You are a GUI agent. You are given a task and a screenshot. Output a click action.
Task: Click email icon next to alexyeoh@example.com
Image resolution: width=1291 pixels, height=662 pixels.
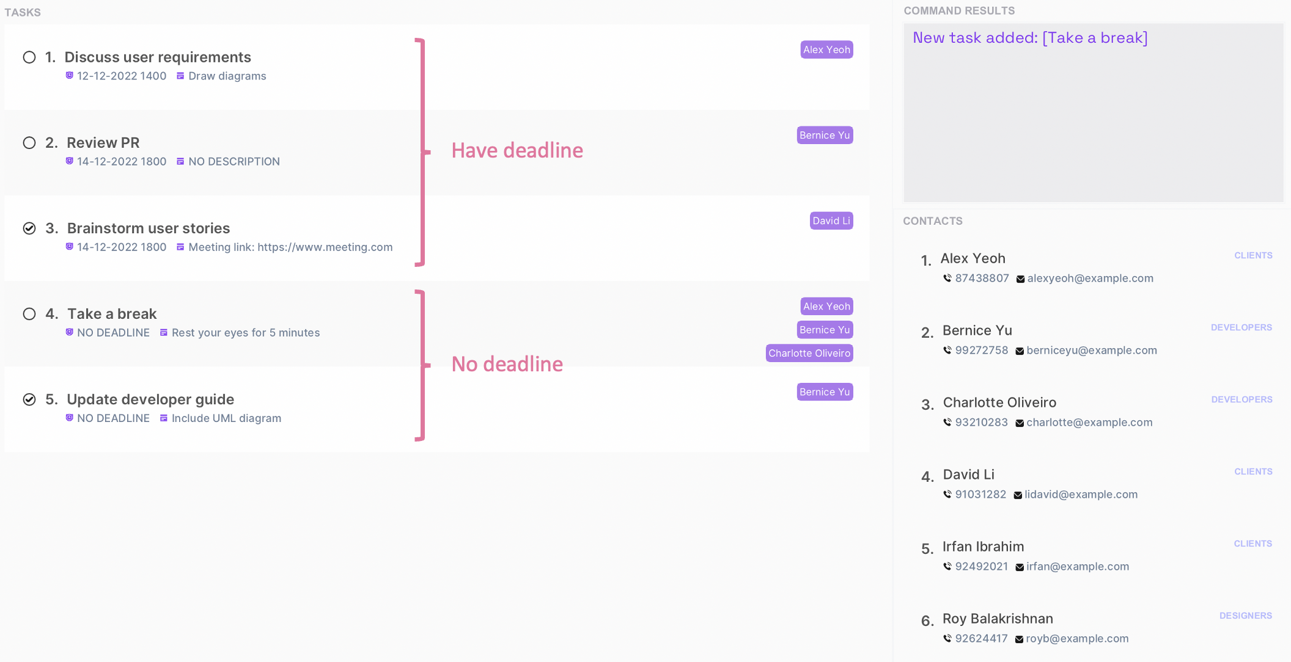click(x=1020, y=279)
